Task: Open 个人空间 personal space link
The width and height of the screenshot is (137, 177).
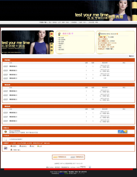Action: coord(110,37)
